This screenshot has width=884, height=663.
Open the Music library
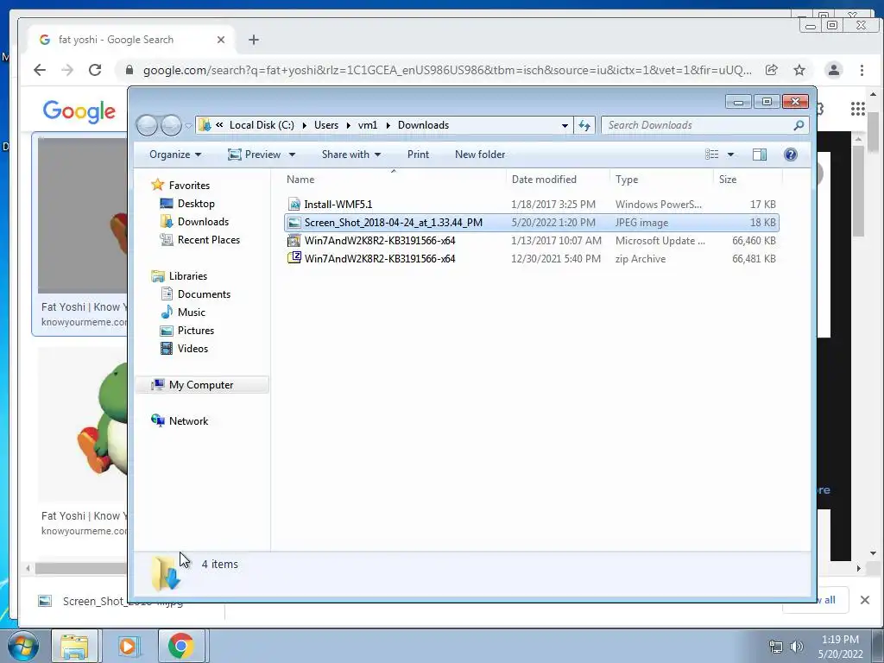click(x=191, y=313)
